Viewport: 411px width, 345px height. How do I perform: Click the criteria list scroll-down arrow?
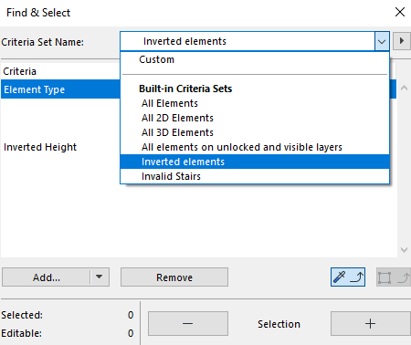[404, 250]
